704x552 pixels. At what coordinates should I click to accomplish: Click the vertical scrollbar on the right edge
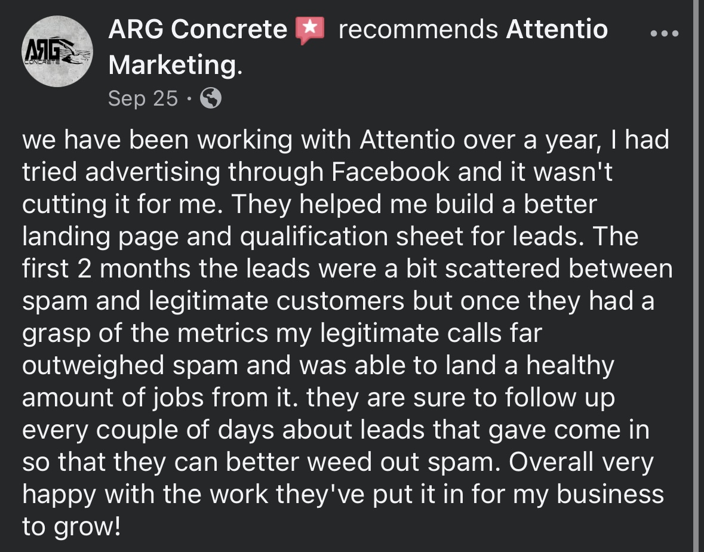(x=697, y=276)
